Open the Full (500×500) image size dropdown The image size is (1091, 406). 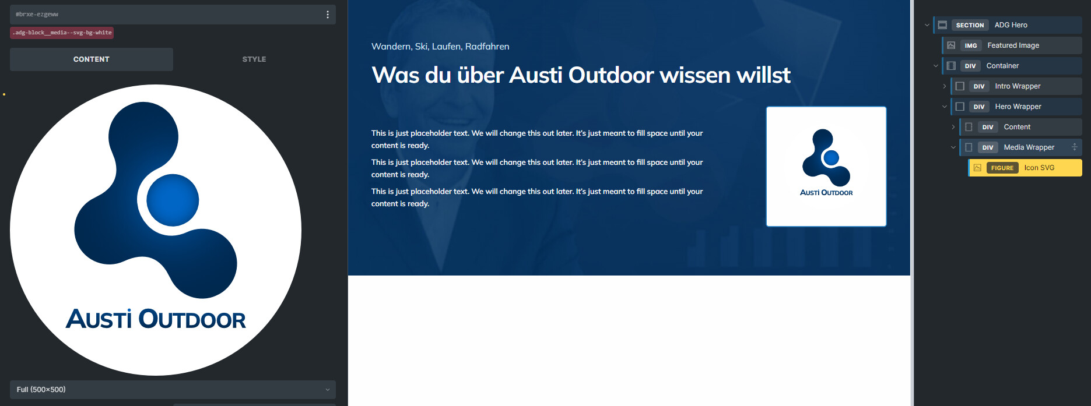tap(173, 390)
